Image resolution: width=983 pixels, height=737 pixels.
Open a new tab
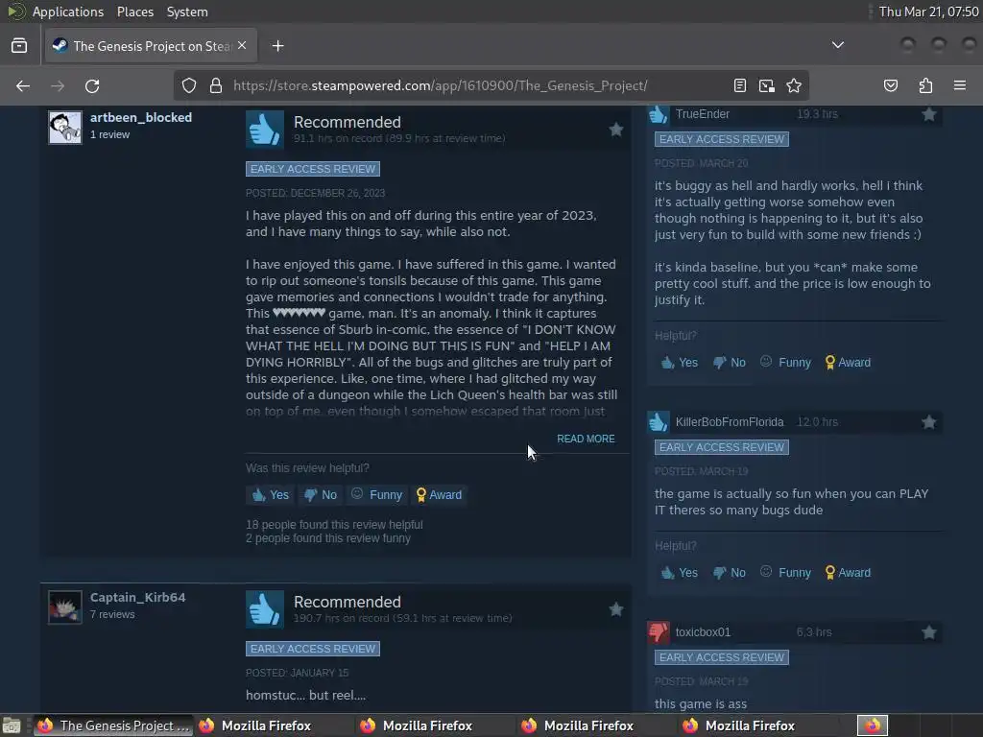[x=277, y=46]
